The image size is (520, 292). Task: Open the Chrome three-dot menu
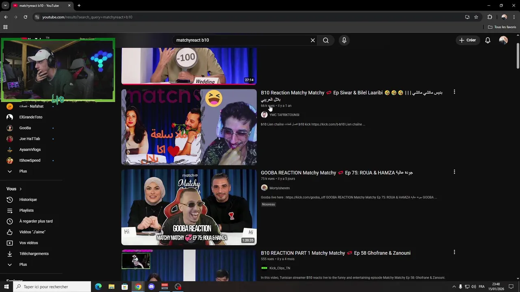coord(514,17)
